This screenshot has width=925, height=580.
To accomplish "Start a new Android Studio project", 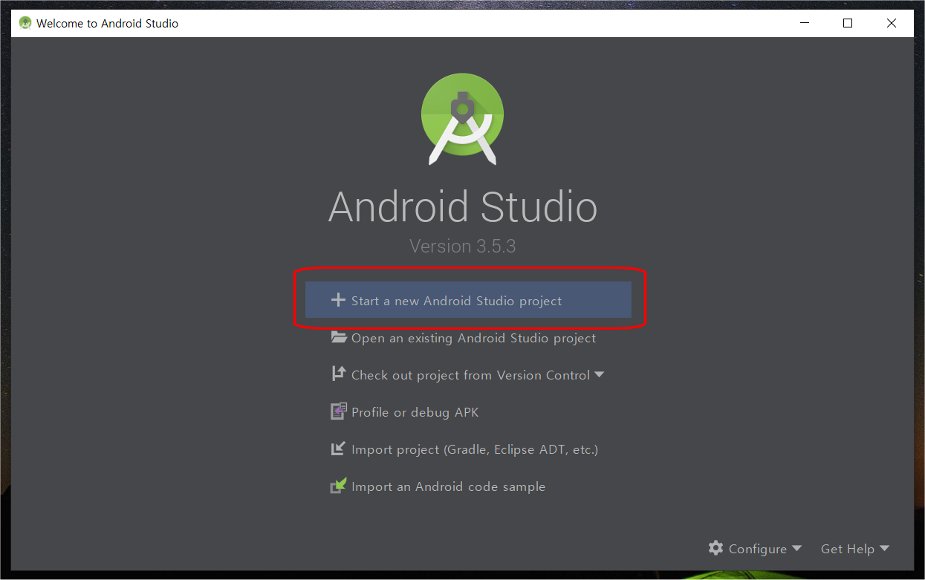I will (x=468, y=300).
